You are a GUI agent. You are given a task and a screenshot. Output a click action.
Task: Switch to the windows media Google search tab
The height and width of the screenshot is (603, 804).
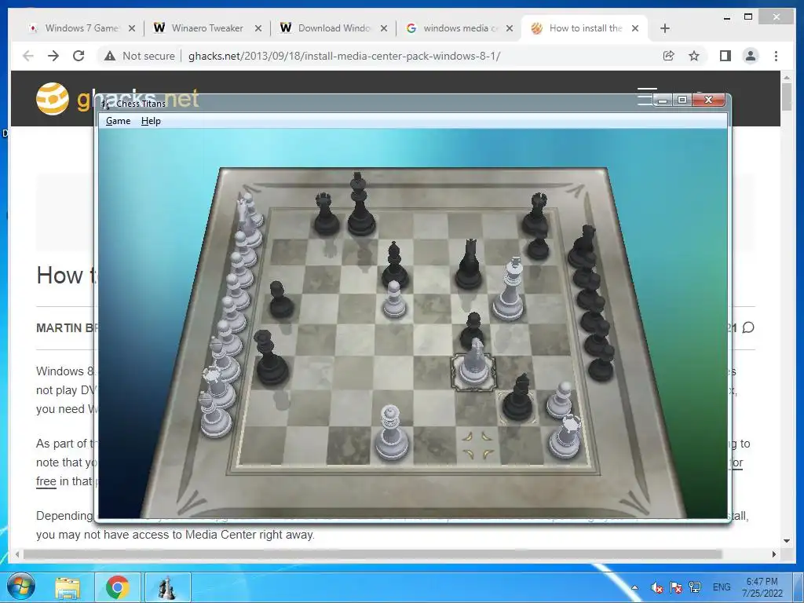(x=460, y=28)
